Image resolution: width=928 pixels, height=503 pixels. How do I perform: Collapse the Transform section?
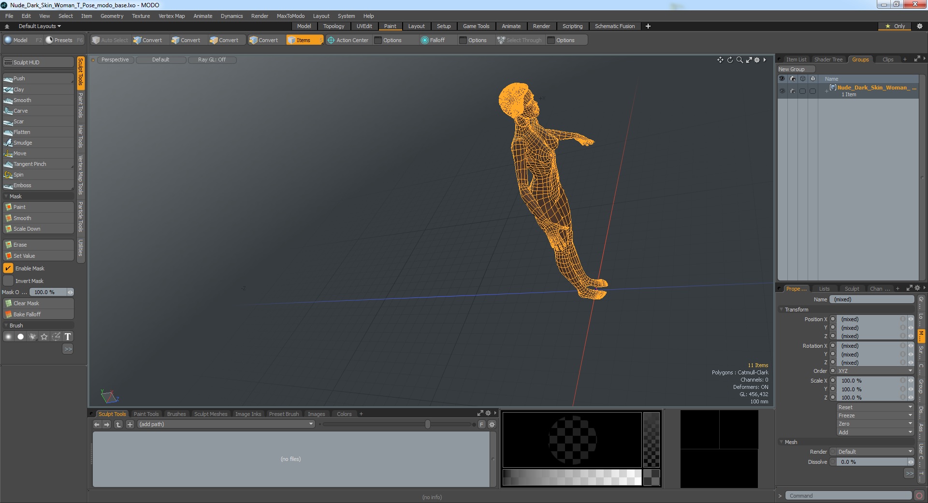tap(782, 310)
